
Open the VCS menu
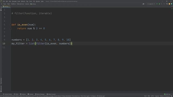(34, 1)
